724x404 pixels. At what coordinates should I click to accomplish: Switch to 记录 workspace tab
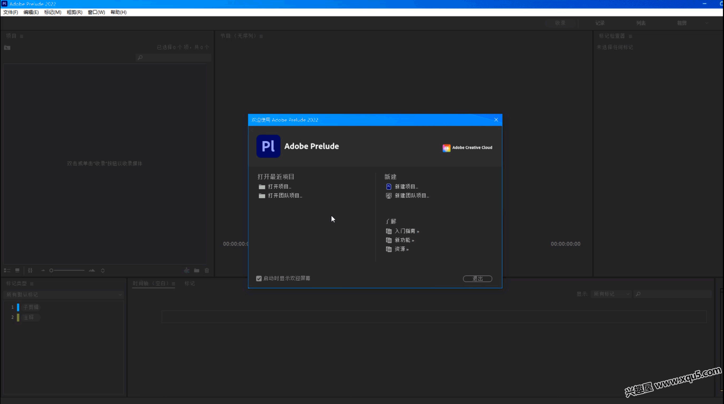(600, 23)
